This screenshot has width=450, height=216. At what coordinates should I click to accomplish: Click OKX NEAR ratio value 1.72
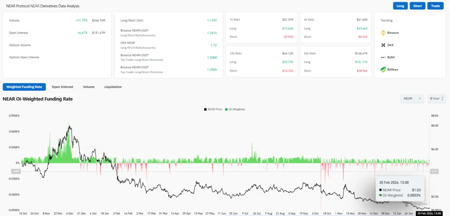tap(214, 45)
